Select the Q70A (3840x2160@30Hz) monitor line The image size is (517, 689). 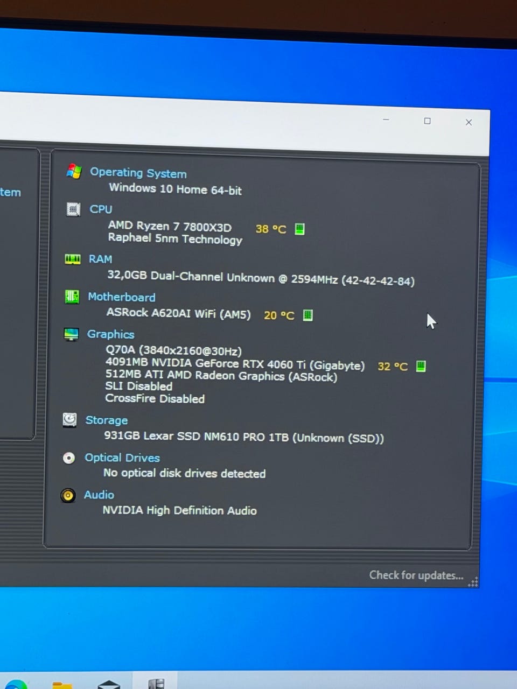tap(173, 351)
